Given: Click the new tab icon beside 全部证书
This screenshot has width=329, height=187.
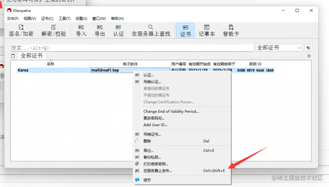Looking at the screenshot, I should pos(13,56).
